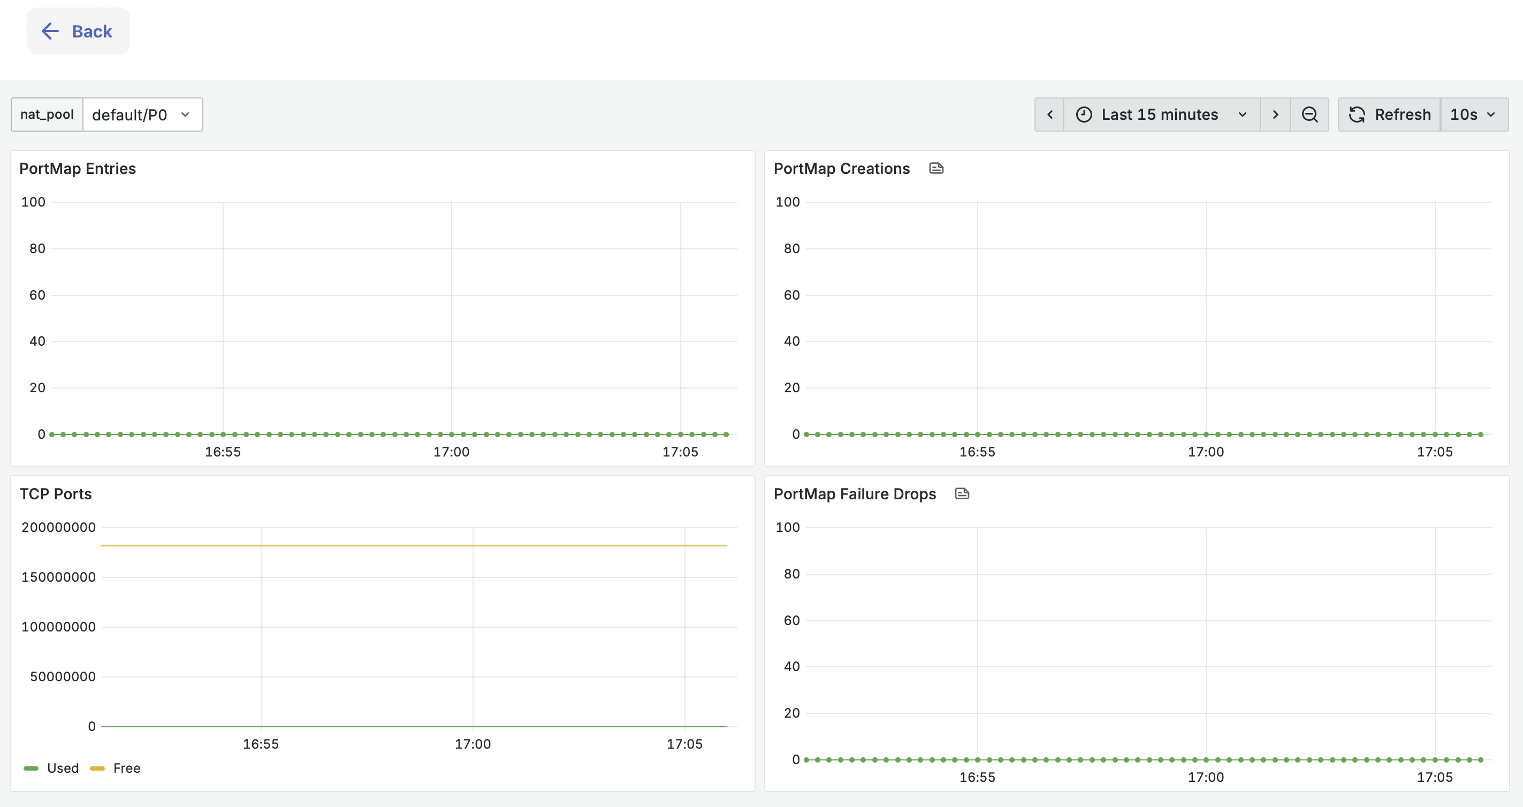Click the yellow Free line in TCP Ports chart
Viewport: 1523px width, 807px height.
414,545
